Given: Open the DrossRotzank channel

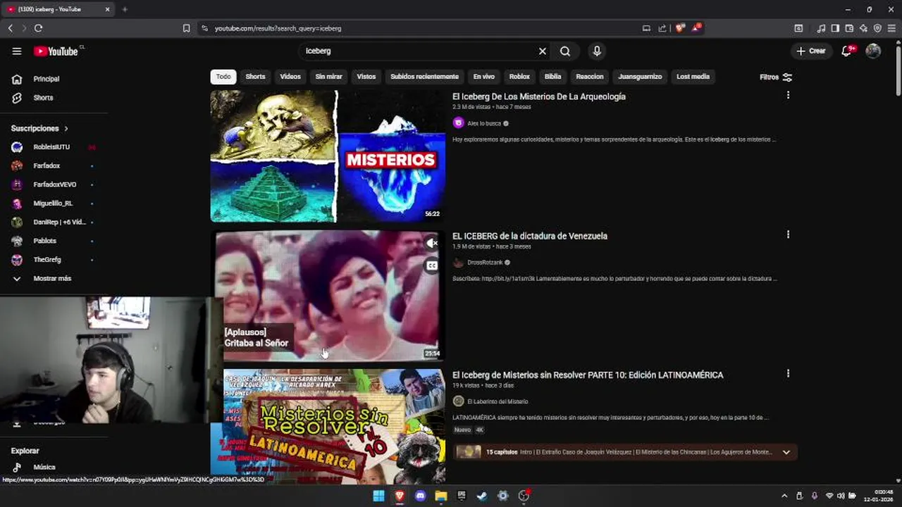Looking at the screenshot, I should (485, 263).
